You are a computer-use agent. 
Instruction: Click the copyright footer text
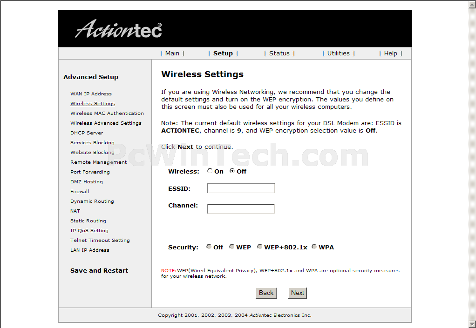235,315
